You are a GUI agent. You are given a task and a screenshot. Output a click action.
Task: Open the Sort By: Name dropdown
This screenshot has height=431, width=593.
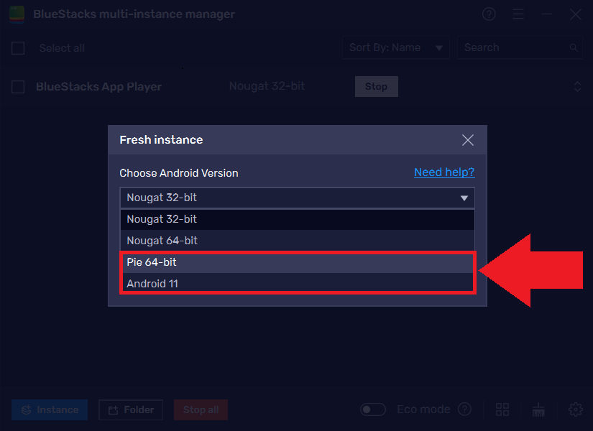[395, 47]
